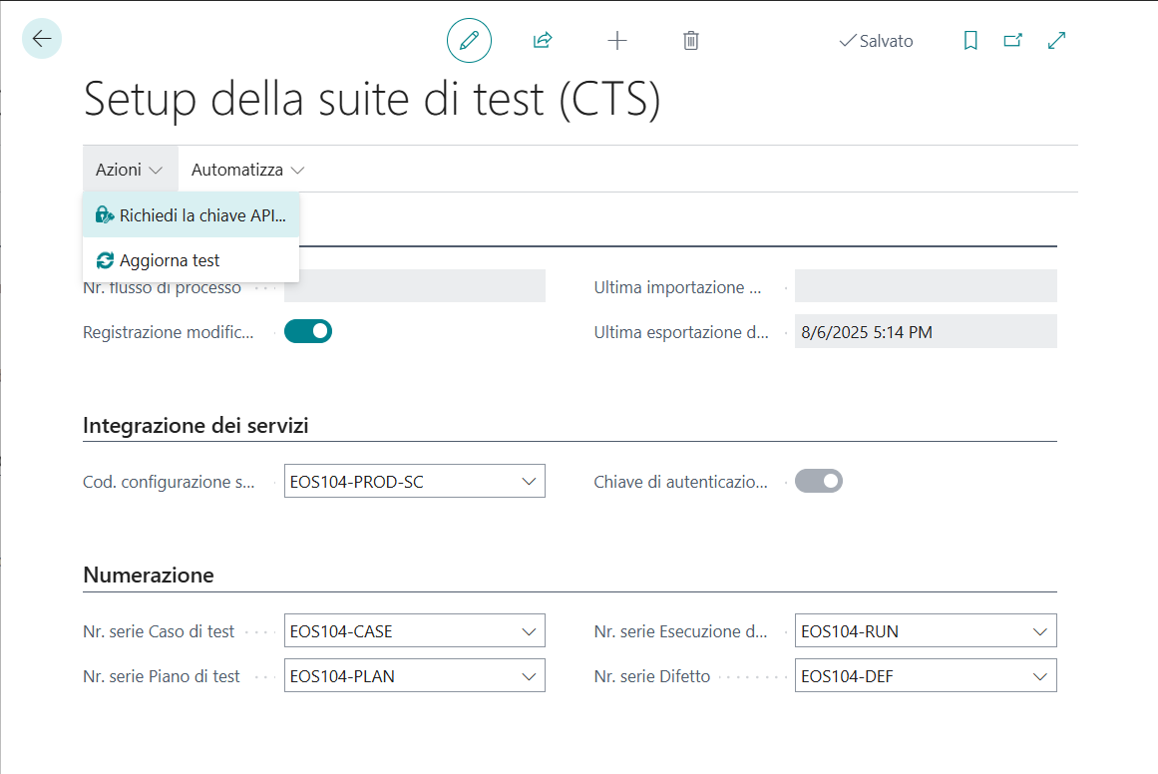Open the Nr. serie Difetto dropdown

[1039, 676]
